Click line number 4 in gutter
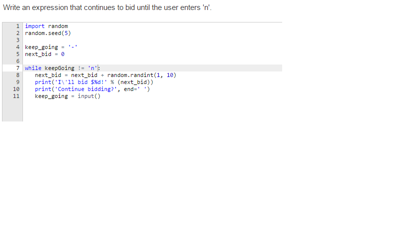The width and height of the screenshot is (409, 230). [x=18, y=47]
